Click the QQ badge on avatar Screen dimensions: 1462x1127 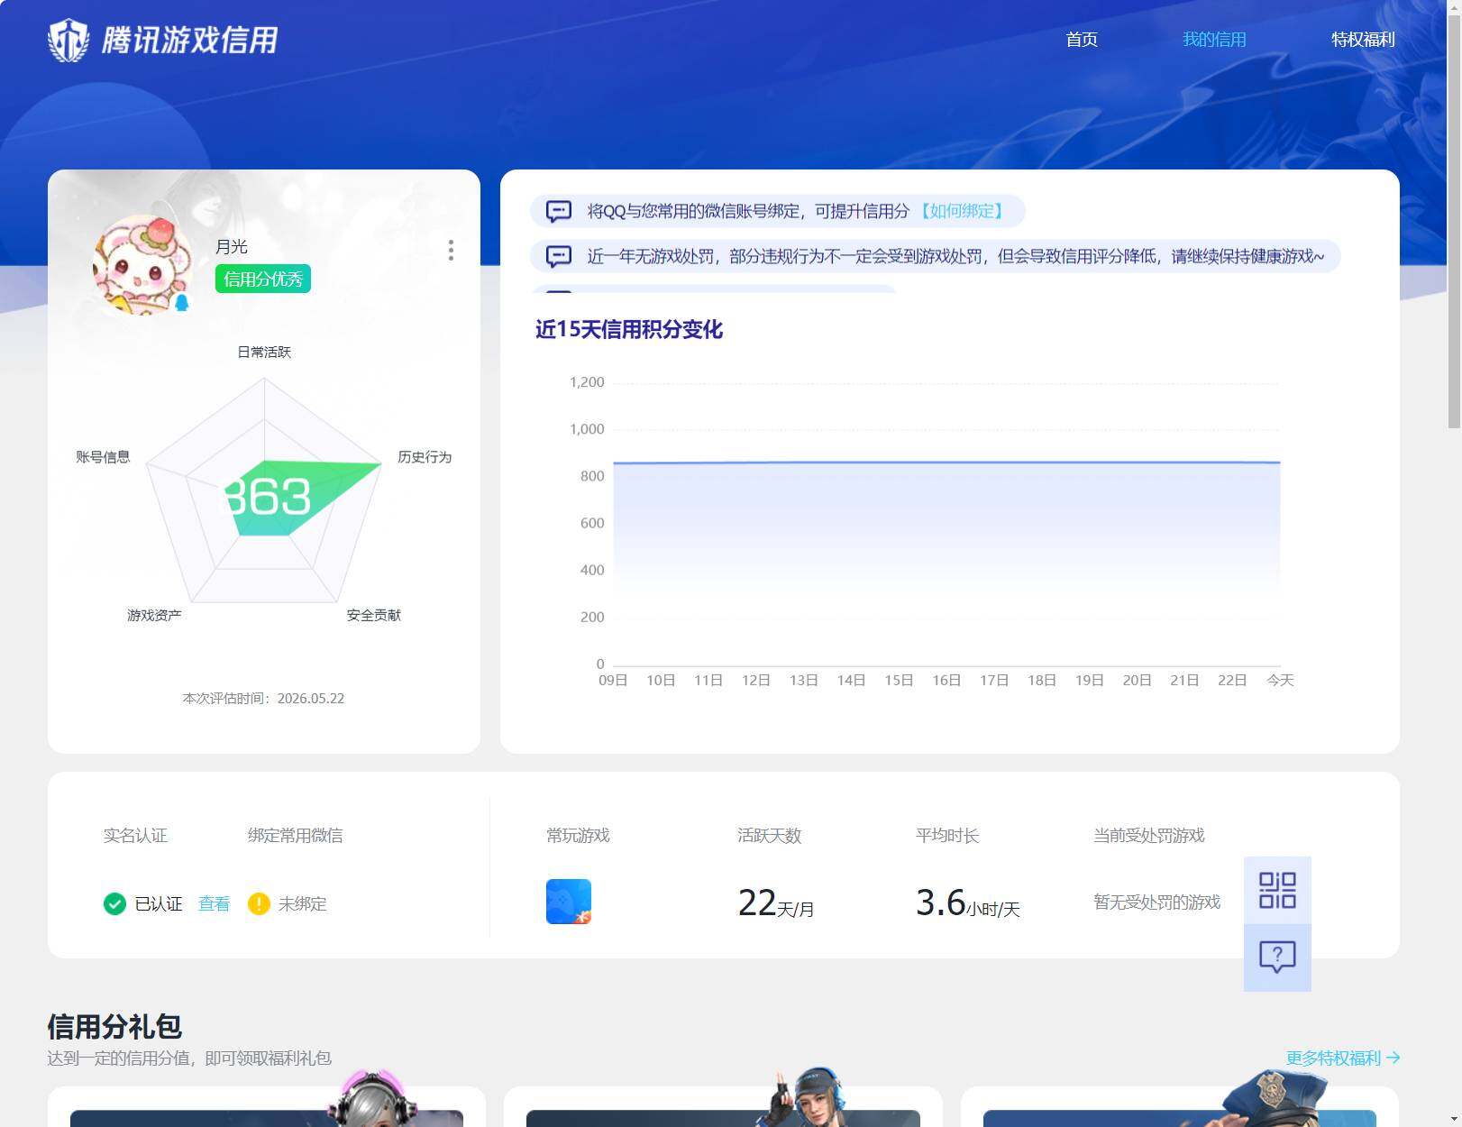tap(182, 302)
